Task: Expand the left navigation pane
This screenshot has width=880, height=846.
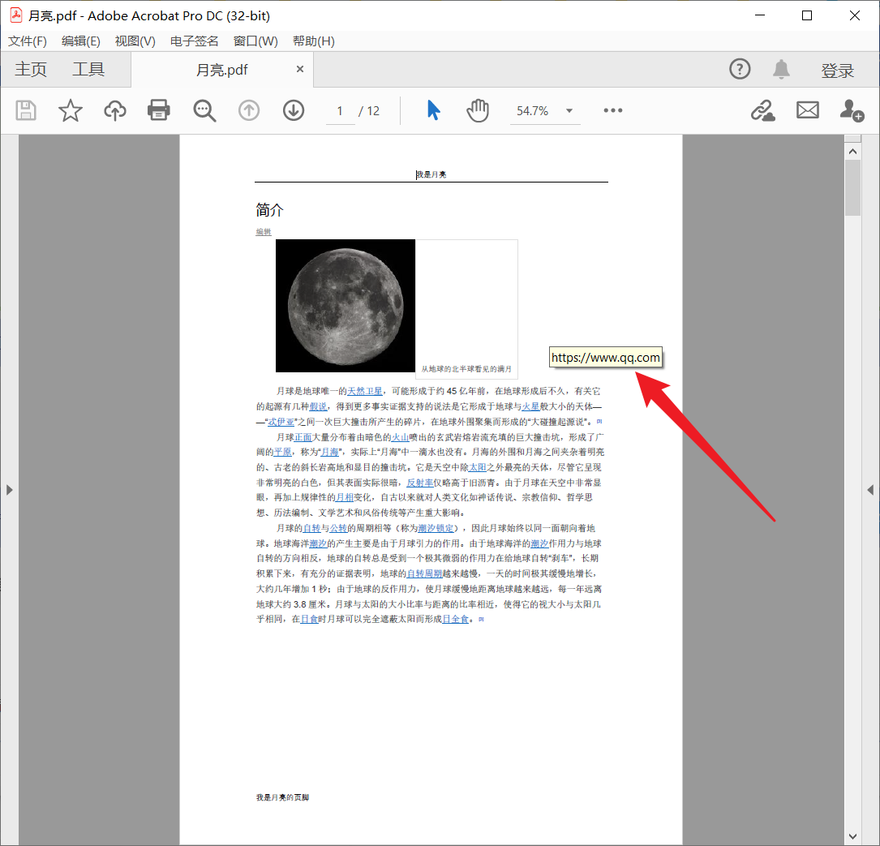Action: [x=9, y=489]
